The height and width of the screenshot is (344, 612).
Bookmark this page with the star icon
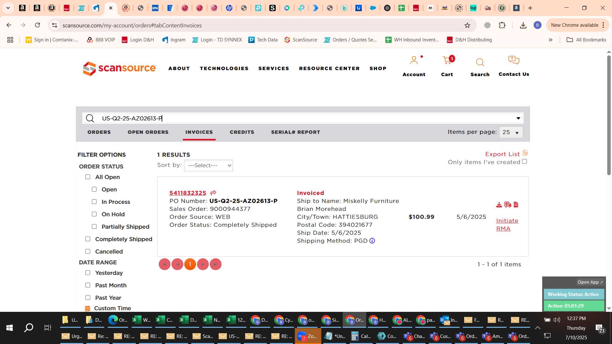pyautogui.click(x=467, y=25)
